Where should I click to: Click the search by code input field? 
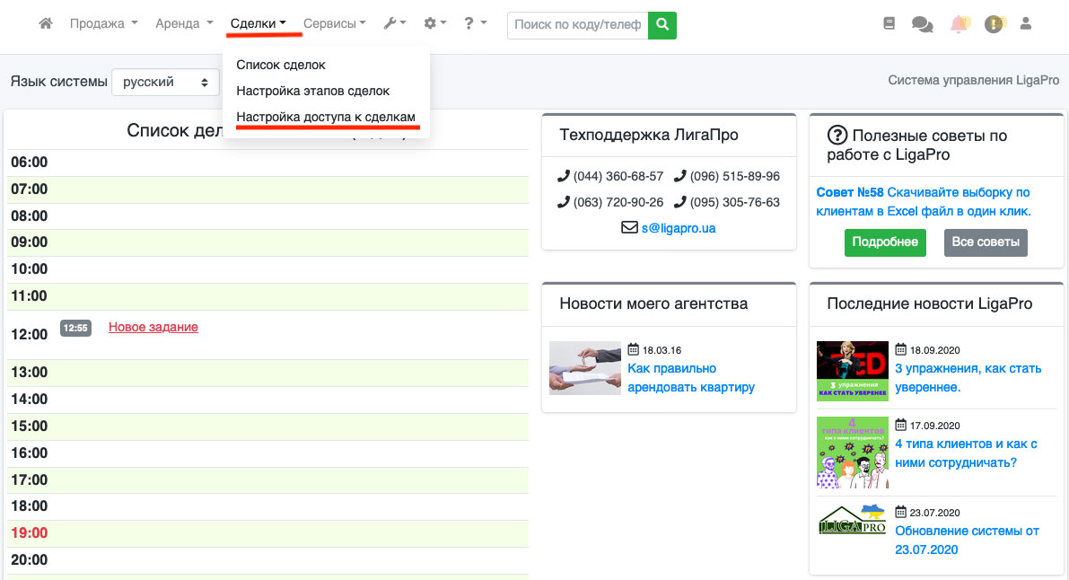pyautogui.click(x=577, y=25)
